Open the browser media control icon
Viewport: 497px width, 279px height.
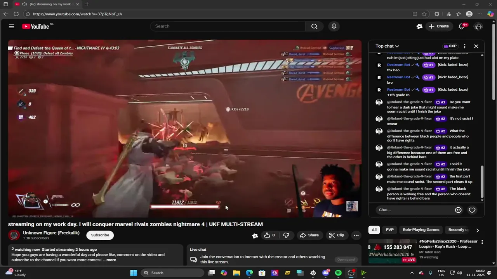click(449, 14)
